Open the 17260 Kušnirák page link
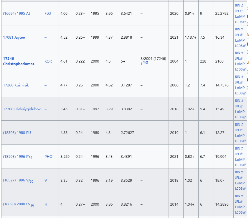 pyautogui.click(x=16, y=85)
